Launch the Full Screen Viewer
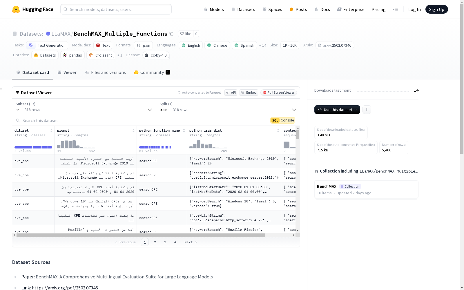 (278, 93)
